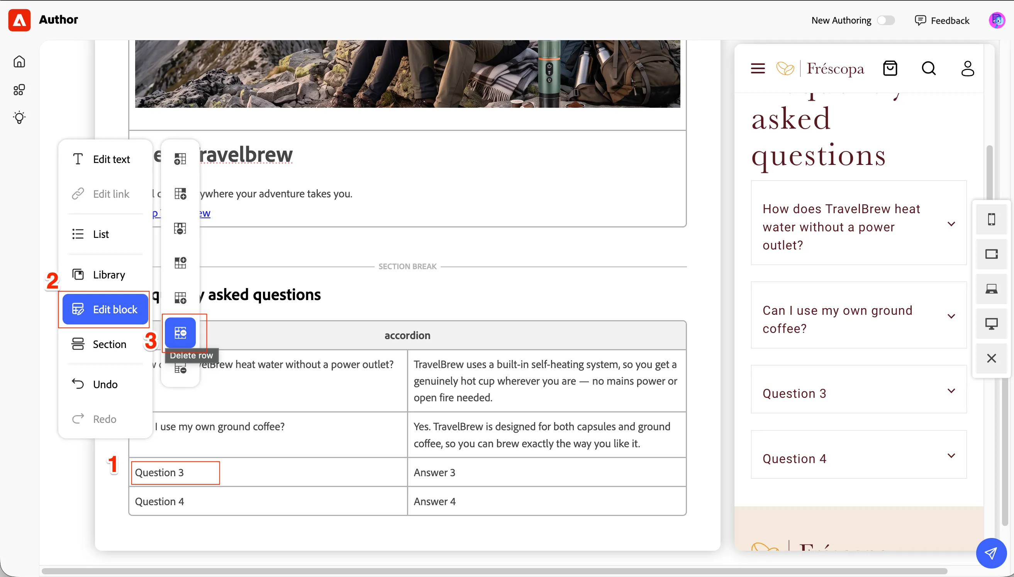Choose Edit text from the edit menu
Viewport: 1014px width, 577px height.
coord(105,159)
